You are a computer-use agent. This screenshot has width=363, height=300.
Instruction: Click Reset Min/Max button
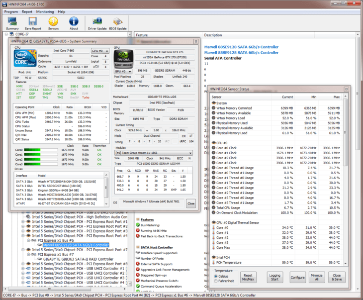pos(248,277)
